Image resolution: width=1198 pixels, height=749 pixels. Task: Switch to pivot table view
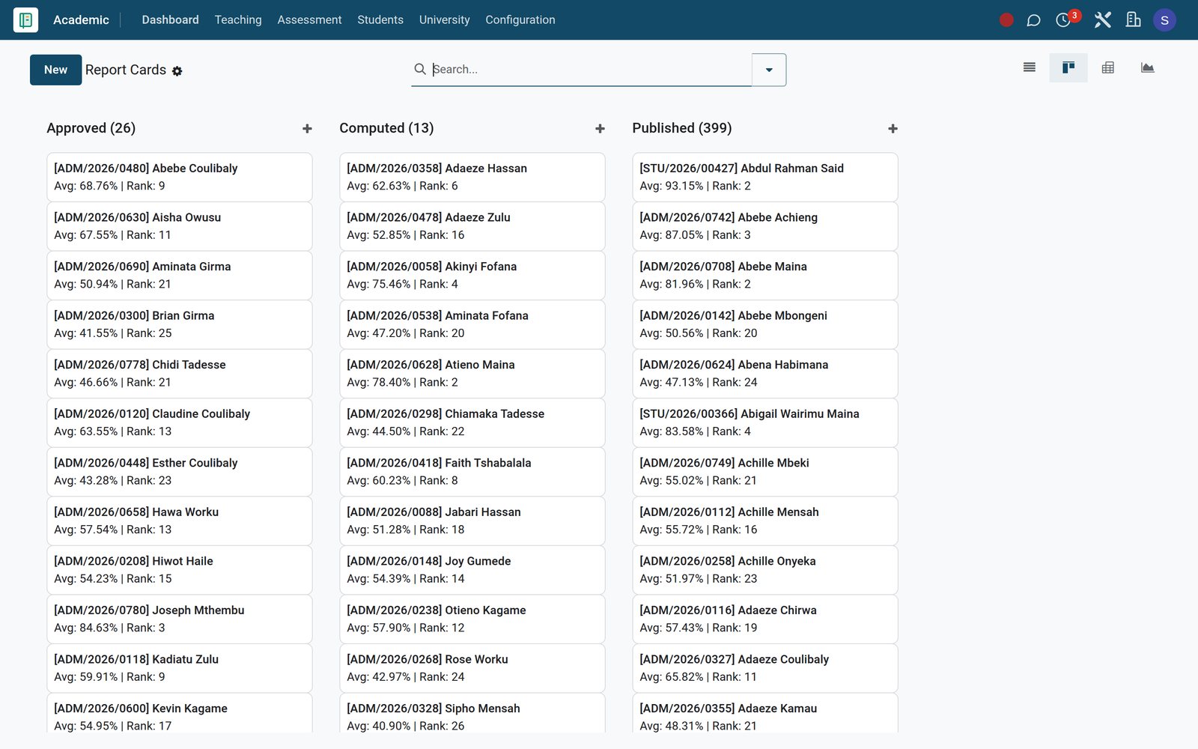pos(1108,67)
